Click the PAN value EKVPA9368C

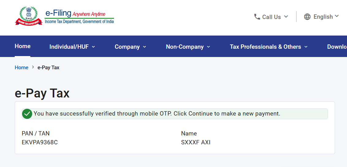40,142
